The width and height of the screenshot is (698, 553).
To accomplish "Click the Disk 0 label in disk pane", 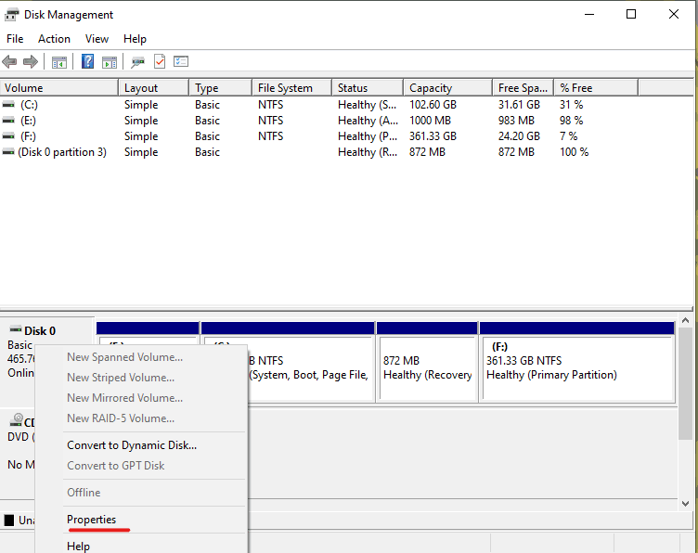I will 40,331.
